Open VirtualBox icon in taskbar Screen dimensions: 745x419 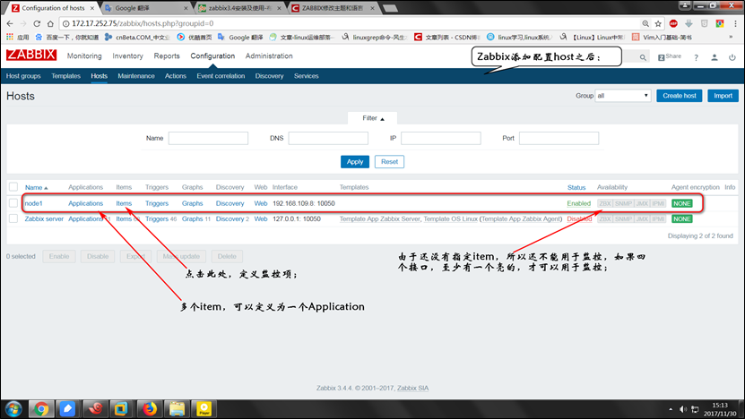point(121,408)
